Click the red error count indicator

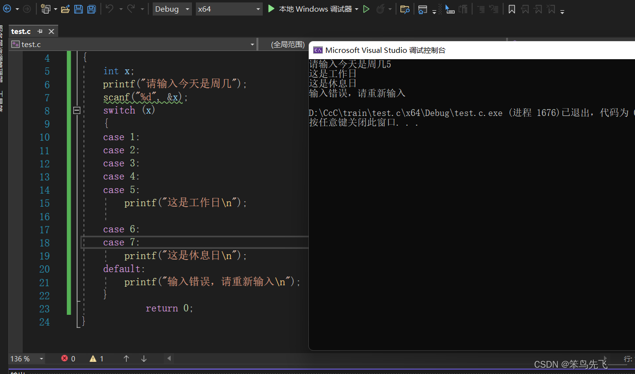coord(68,358)
